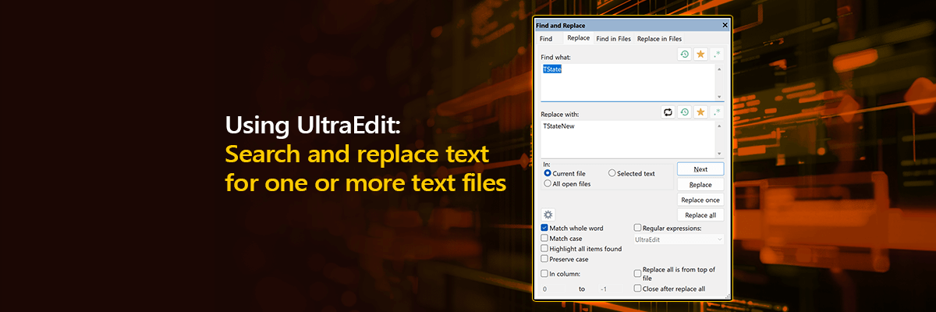This screenshot has width=936, height=312.
Task: Click the gear options icon
Action: tap(548, 214)
